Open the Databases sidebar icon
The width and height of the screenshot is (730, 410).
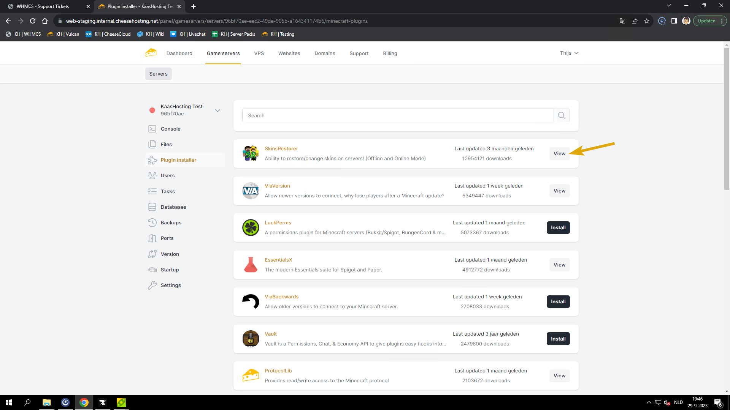[152, 207]
